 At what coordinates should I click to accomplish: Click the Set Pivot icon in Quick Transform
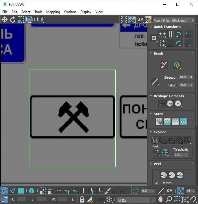point(154,38)
